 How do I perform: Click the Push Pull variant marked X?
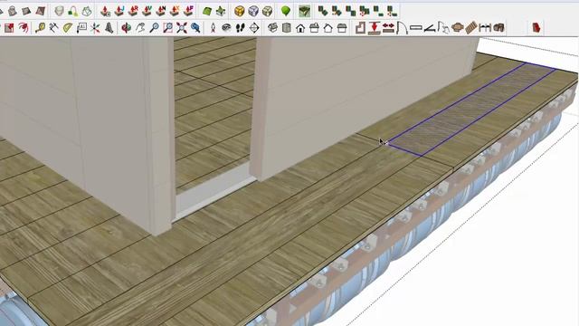175,11
